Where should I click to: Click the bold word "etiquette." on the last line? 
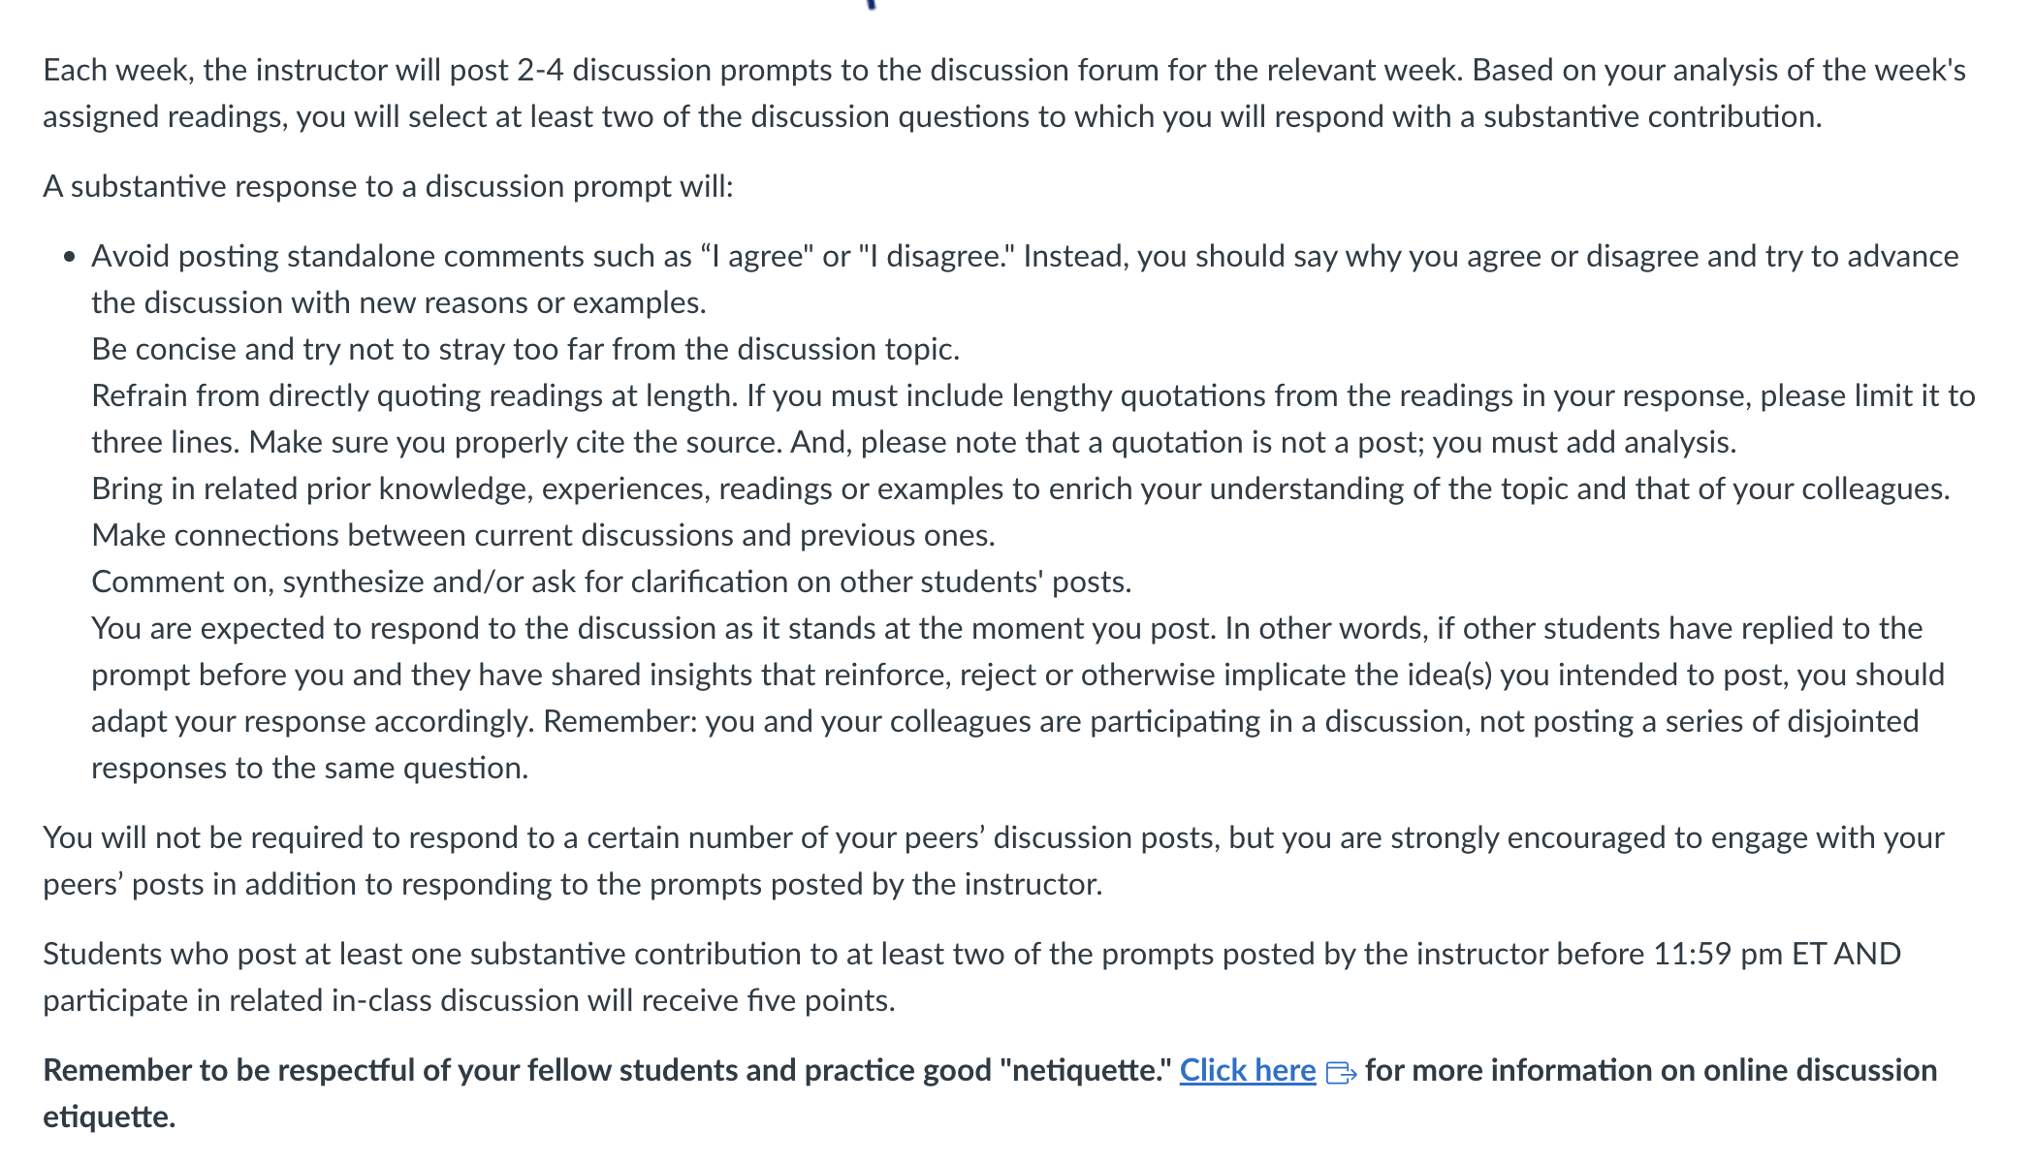click(110, 1117)
